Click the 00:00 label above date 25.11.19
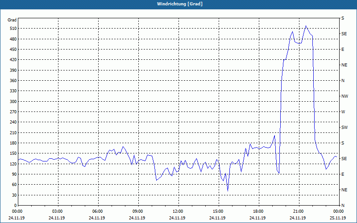 [339, 211]
